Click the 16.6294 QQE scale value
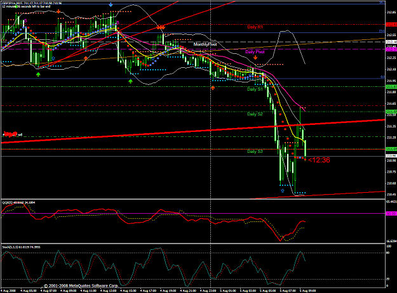Image resolution: width=397 pixels, height=293 pixels. (x=391, y=241)
